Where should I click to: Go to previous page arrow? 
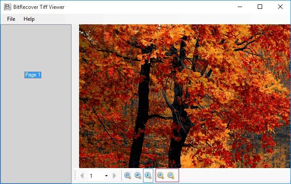(x=82, y=176)
